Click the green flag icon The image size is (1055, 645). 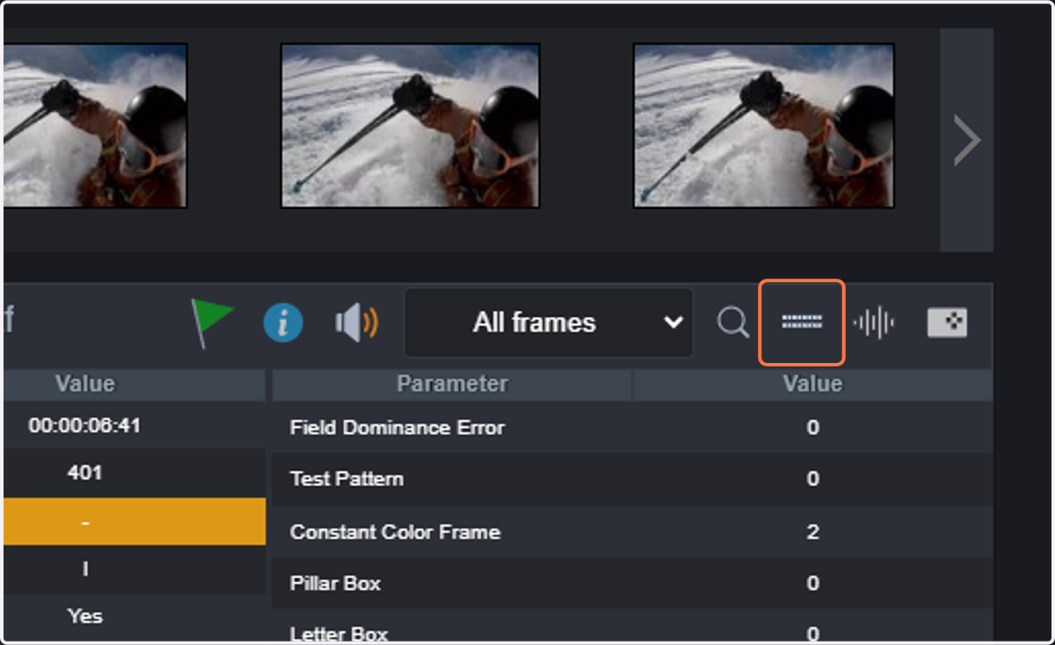coord(212,322)
